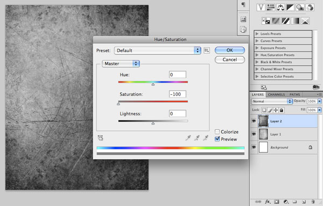Click the Hue/Saturation adjustment icon
Screen dimensions: 323x206
(x=271, y=8)
